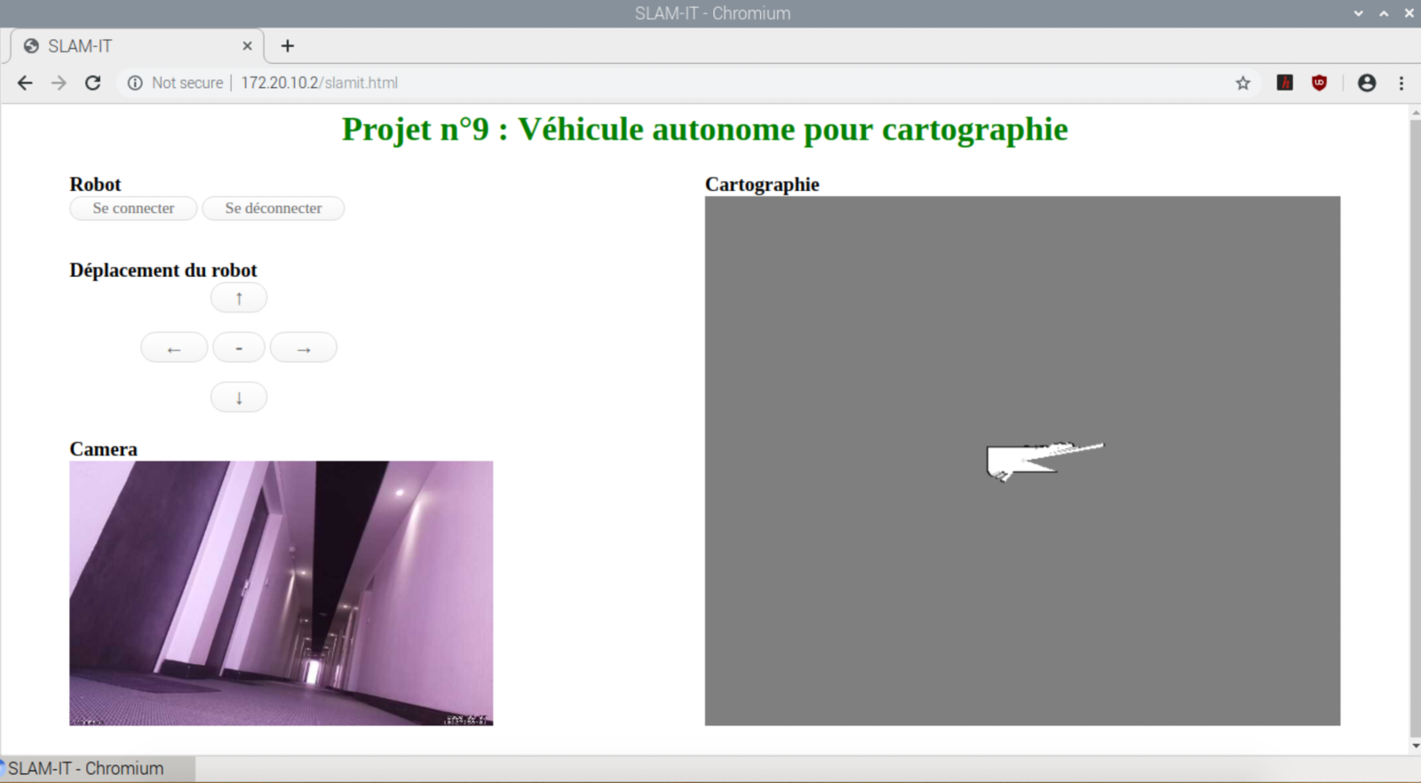Open the Chromium three-dot menu
The image size is (1421, 783).
[x=1401, y=83]
